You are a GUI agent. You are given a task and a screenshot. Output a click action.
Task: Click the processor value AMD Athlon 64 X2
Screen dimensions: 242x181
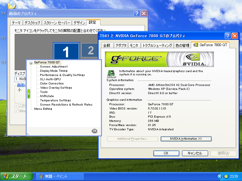coord(179,85)
